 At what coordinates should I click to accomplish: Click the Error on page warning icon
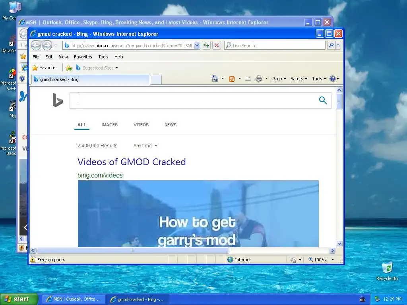(33, 260)
